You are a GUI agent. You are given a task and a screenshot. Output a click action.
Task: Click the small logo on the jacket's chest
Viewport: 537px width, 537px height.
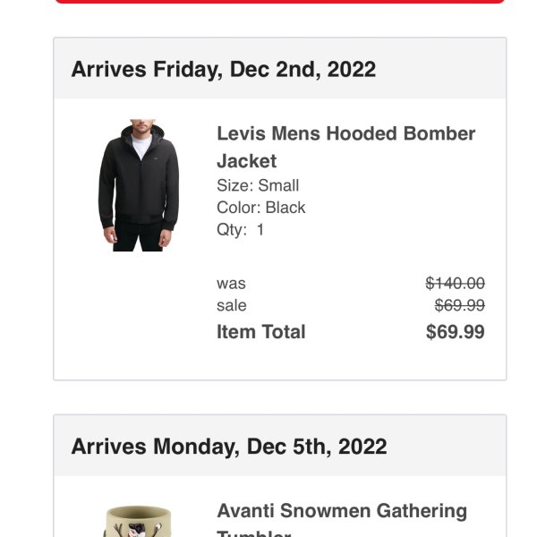pos(155,158)
